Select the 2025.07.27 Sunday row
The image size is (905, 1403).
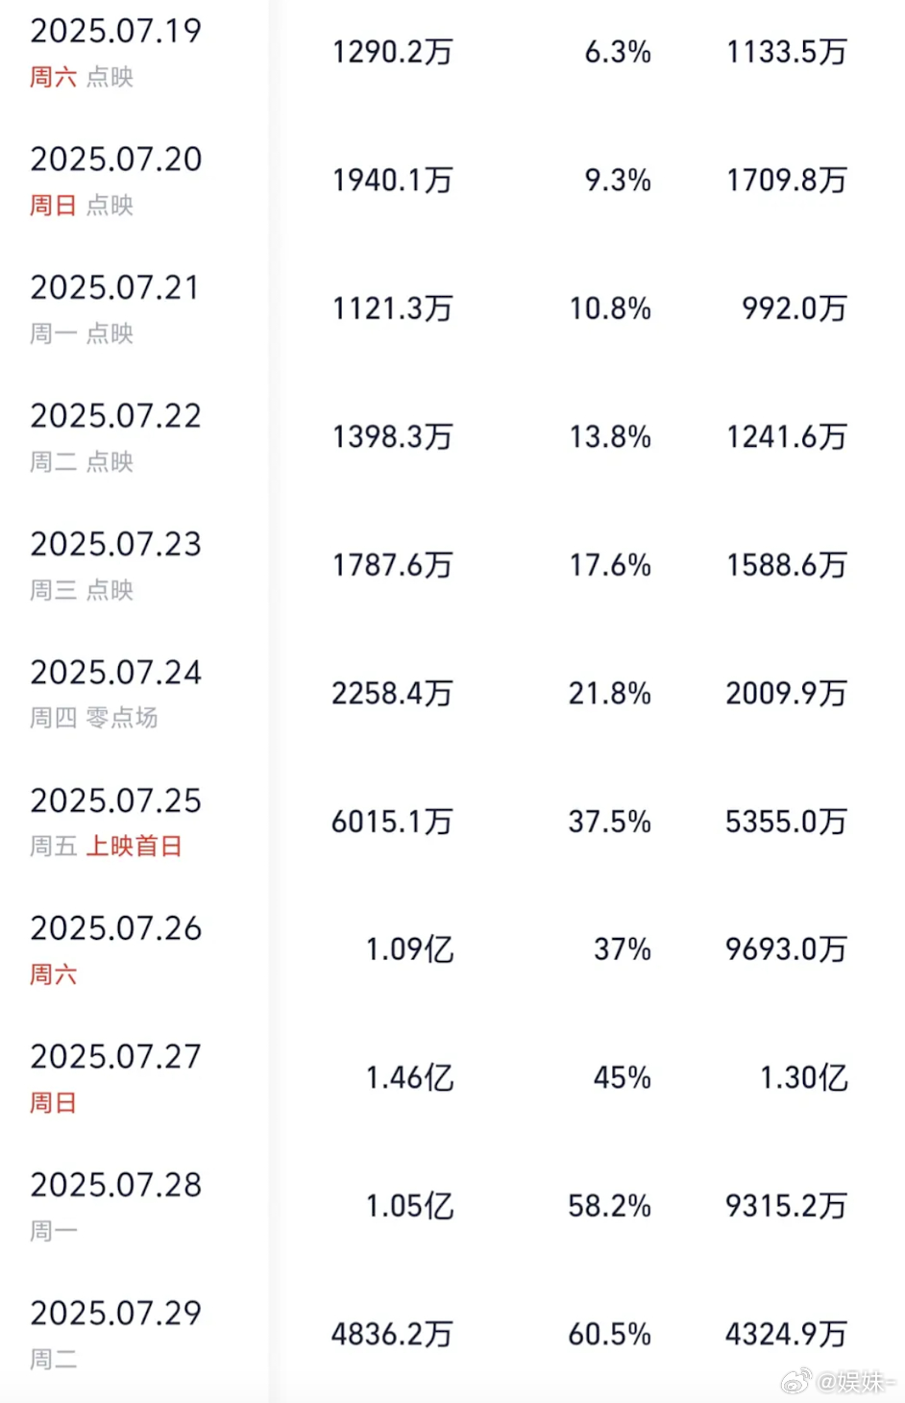[x=452, y=1077]
